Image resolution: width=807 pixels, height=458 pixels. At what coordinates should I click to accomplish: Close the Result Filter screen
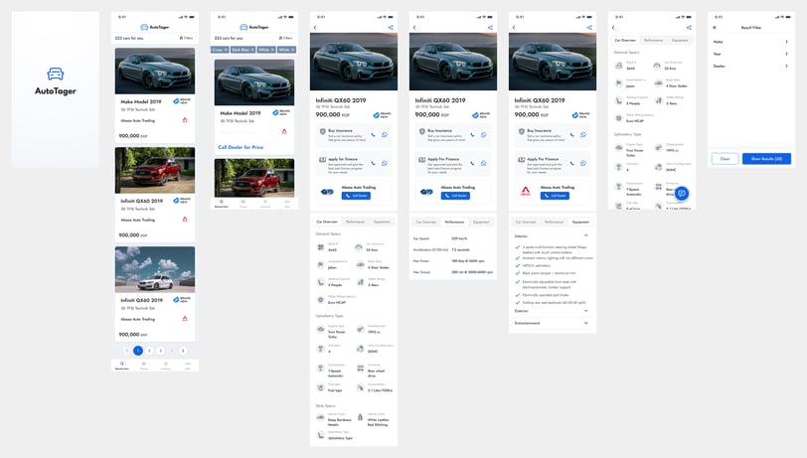715,28
